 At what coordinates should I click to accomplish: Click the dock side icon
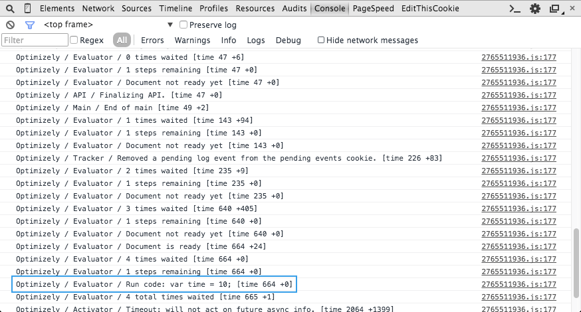point(554,9)
